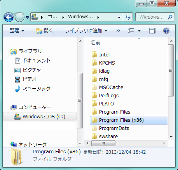Toggle the preview pane icon
The image size is (178, 170).
[152, 31]
